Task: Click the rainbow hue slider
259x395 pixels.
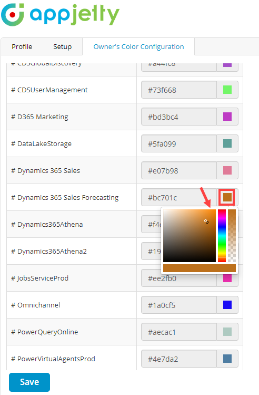Action: (222, 236)
